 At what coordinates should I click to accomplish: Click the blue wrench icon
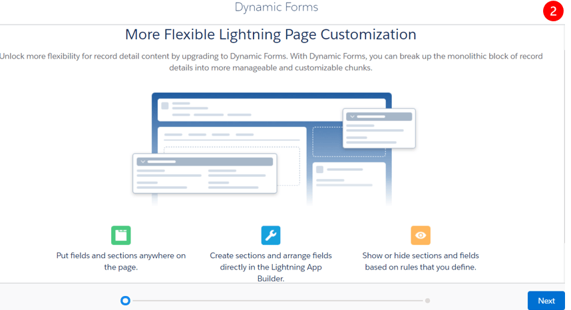271,235
